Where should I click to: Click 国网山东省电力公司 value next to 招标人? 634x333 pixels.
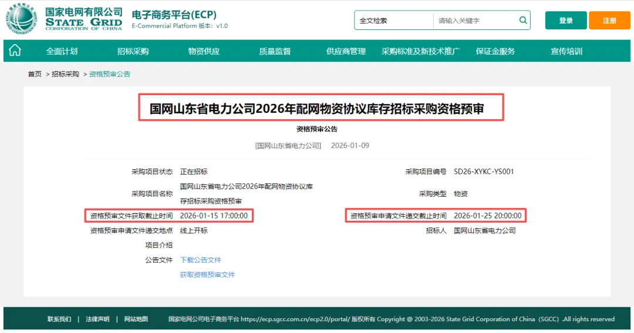pyautogui.click(x=485, y=231)
